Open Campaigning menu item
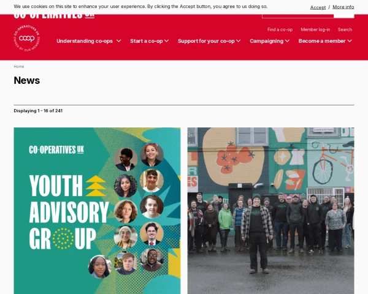 (x=266, y=41)
